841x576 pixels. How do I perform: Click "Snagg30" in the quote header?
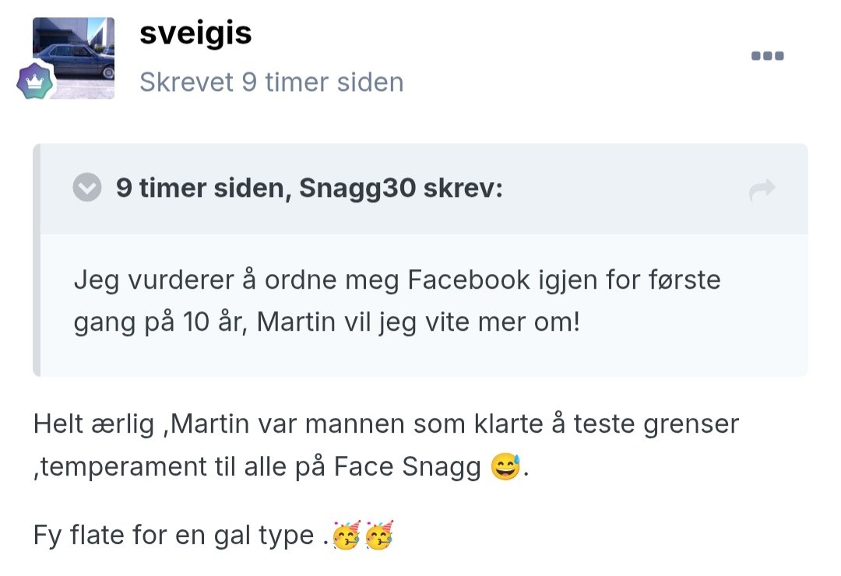(x=356, y=188)
